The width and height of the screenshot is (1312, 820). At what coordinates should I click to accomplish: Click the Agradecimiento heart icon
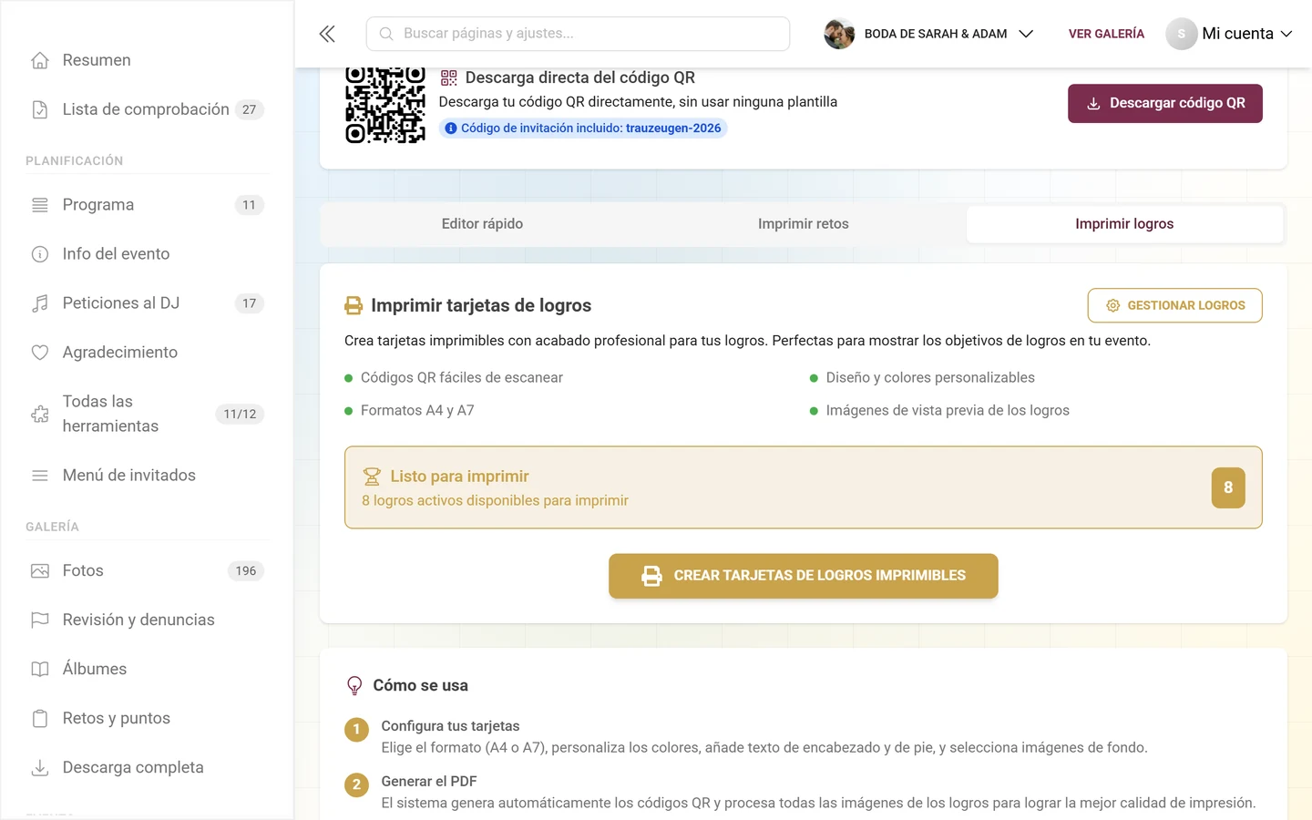[40, 353]
